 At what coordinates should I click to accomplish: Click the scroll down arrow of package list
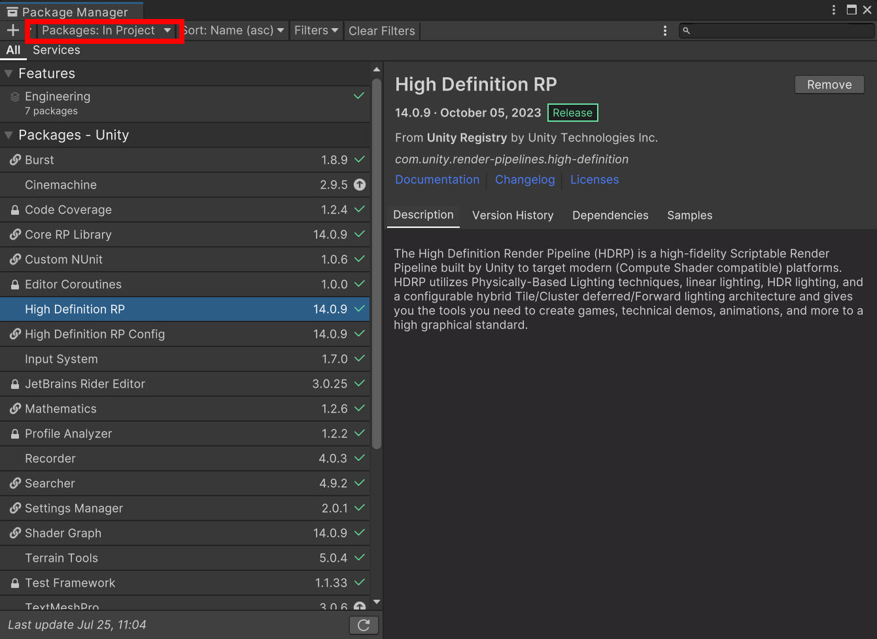click(x=377, y=602)
